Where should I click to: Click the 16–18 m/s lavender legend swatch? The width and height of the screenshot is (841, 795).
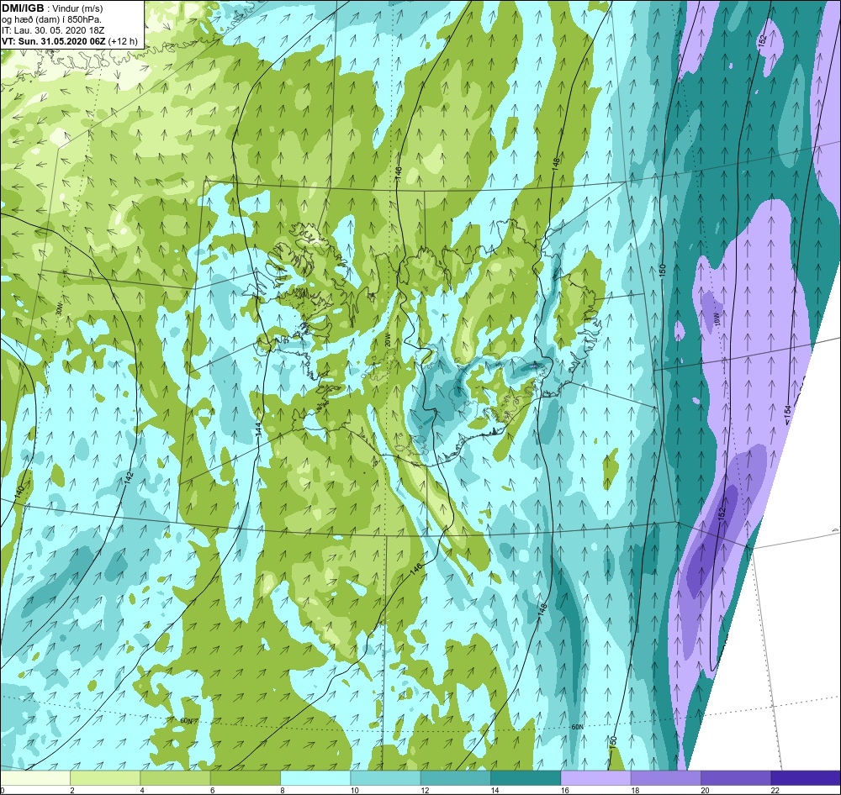click(x=596, y=777)
